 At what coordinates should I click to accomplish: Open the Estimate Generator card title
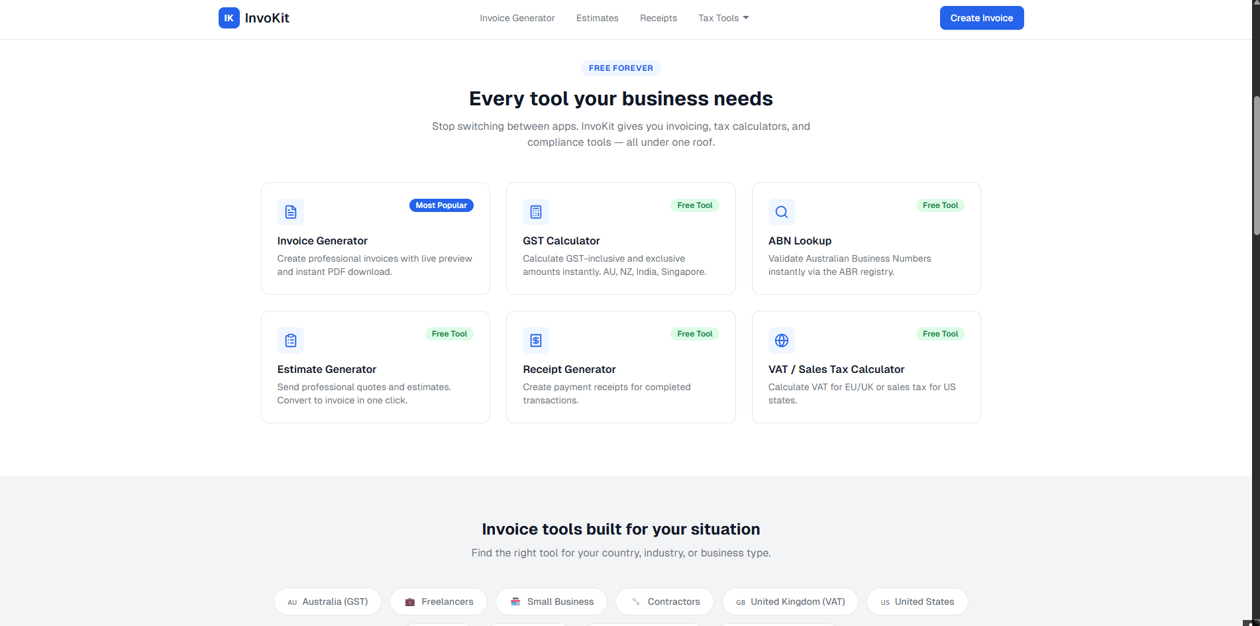(327, 370)
